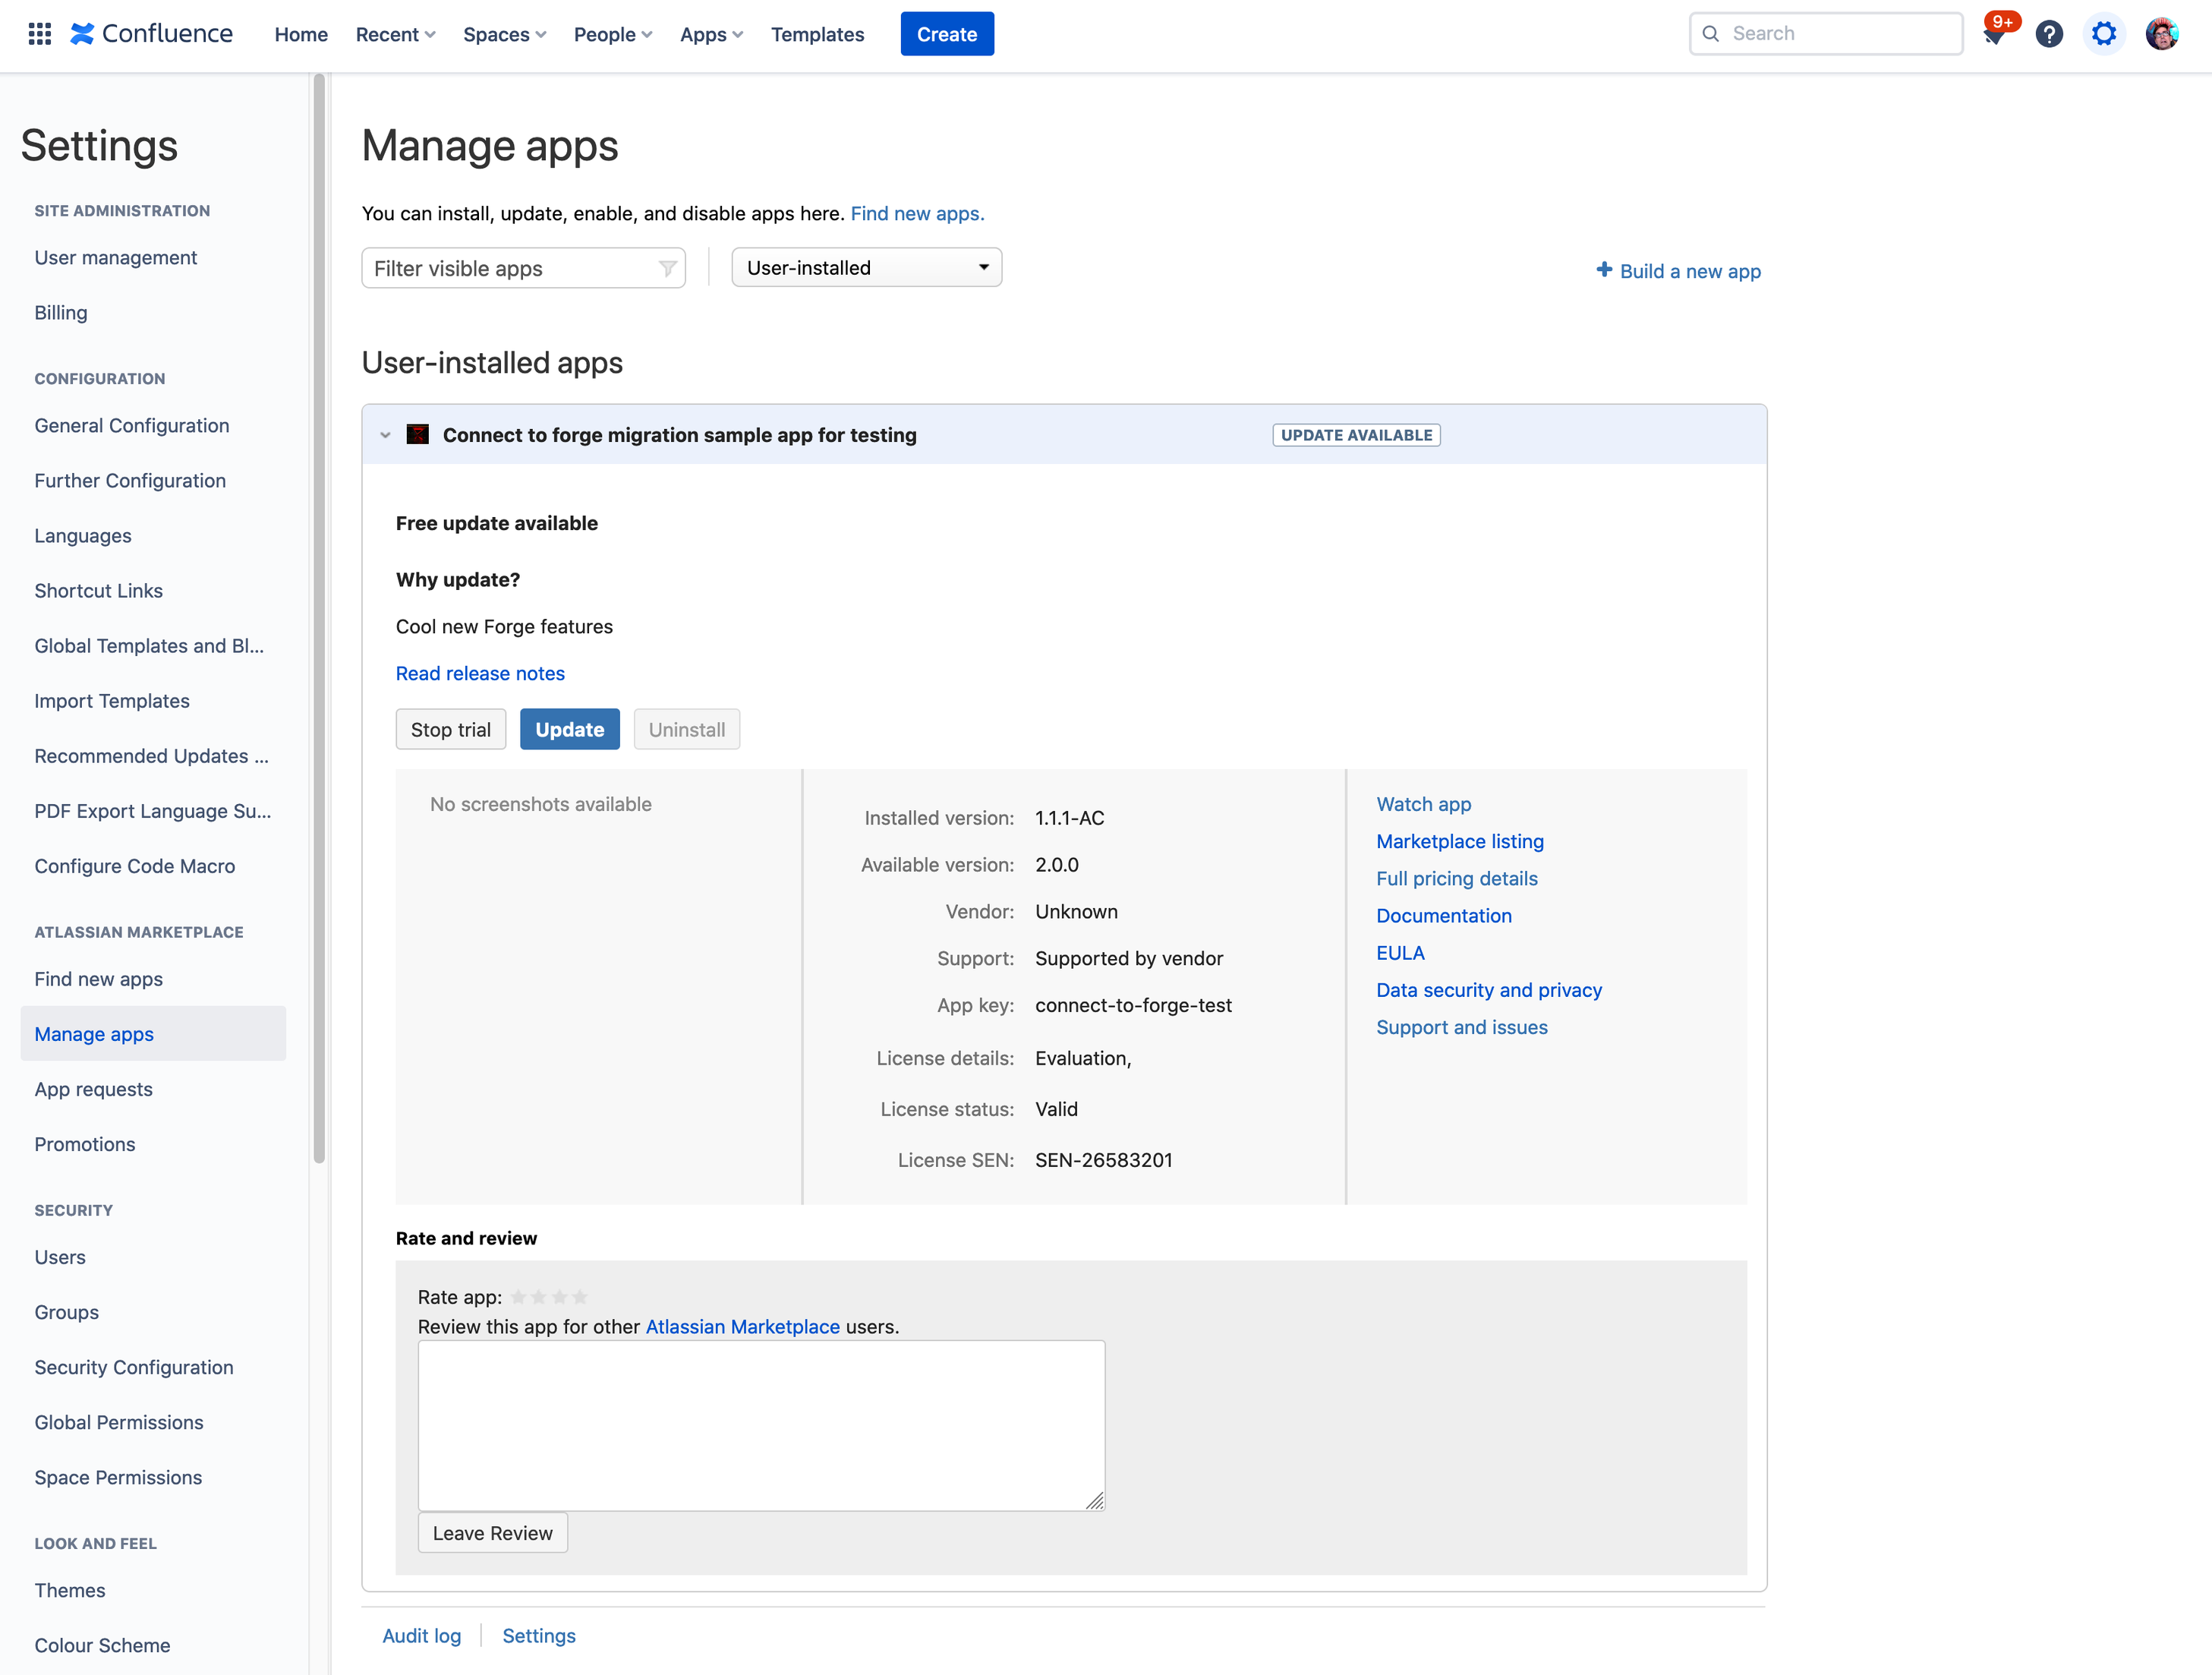Open the app switcher grid icon
This screenshot has width=2212, height=1675.
click(x=39, y=34)
